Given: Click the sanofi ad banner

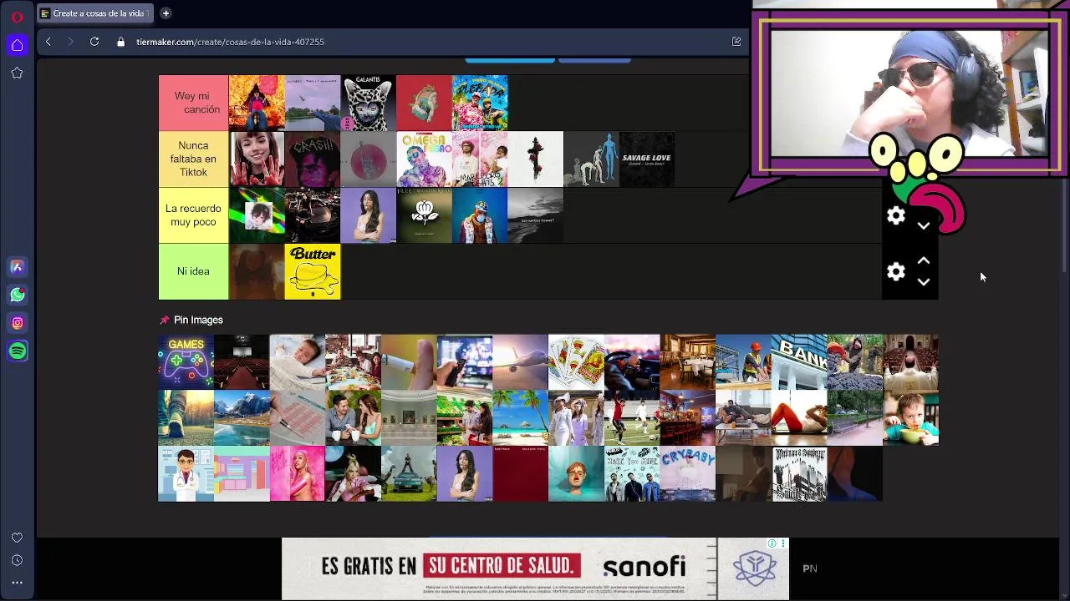Looking at the screenshot, I should click(535, 568).
